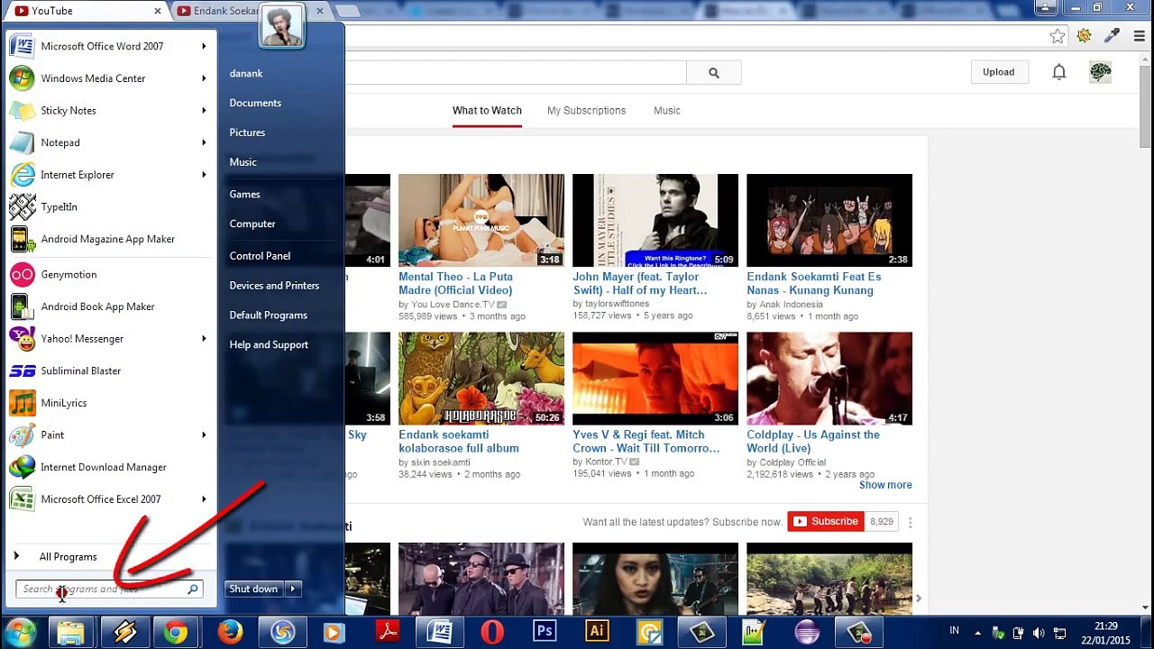The image size is (1154, 649).
Task: Click the Windows Start orb
Action: click(x=21, y=632)
